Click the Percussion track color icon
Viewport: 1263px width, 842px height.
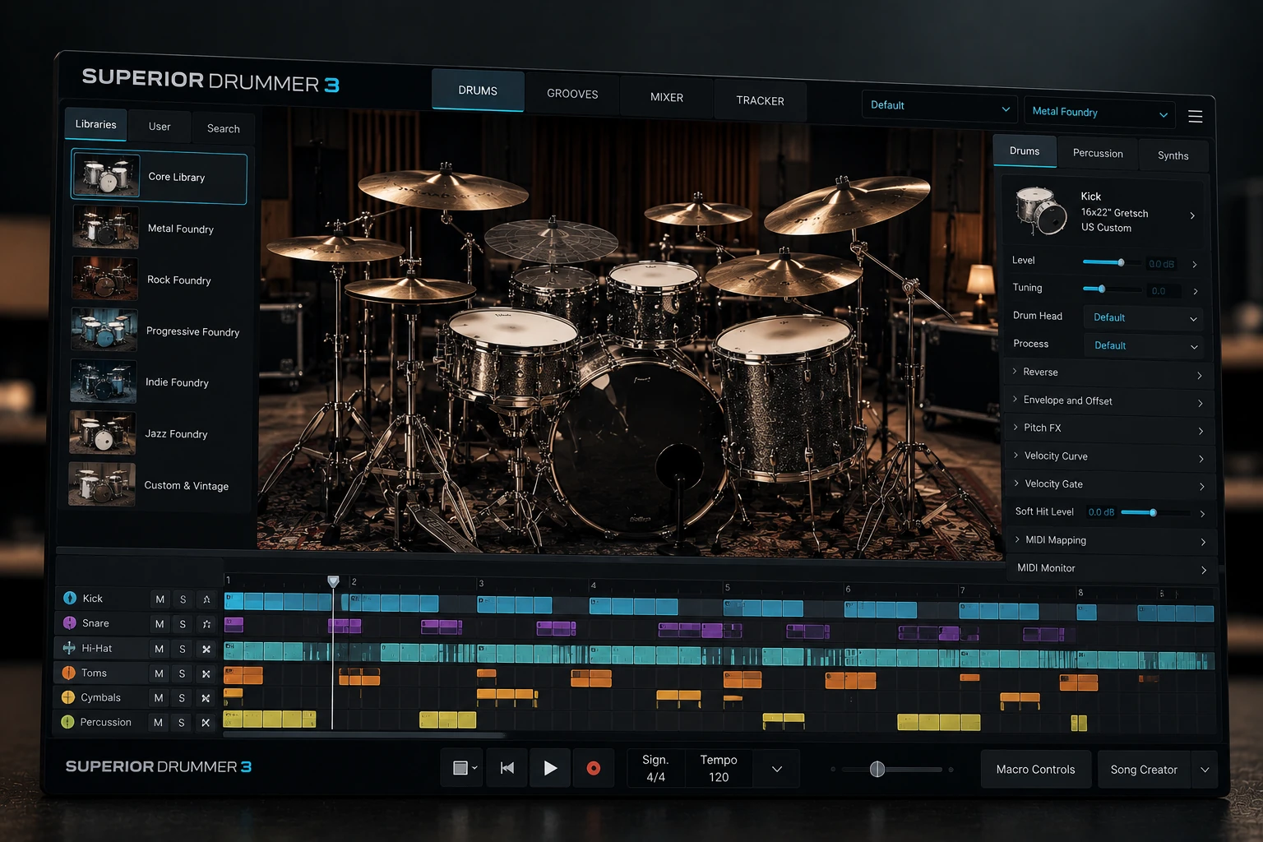67,722
